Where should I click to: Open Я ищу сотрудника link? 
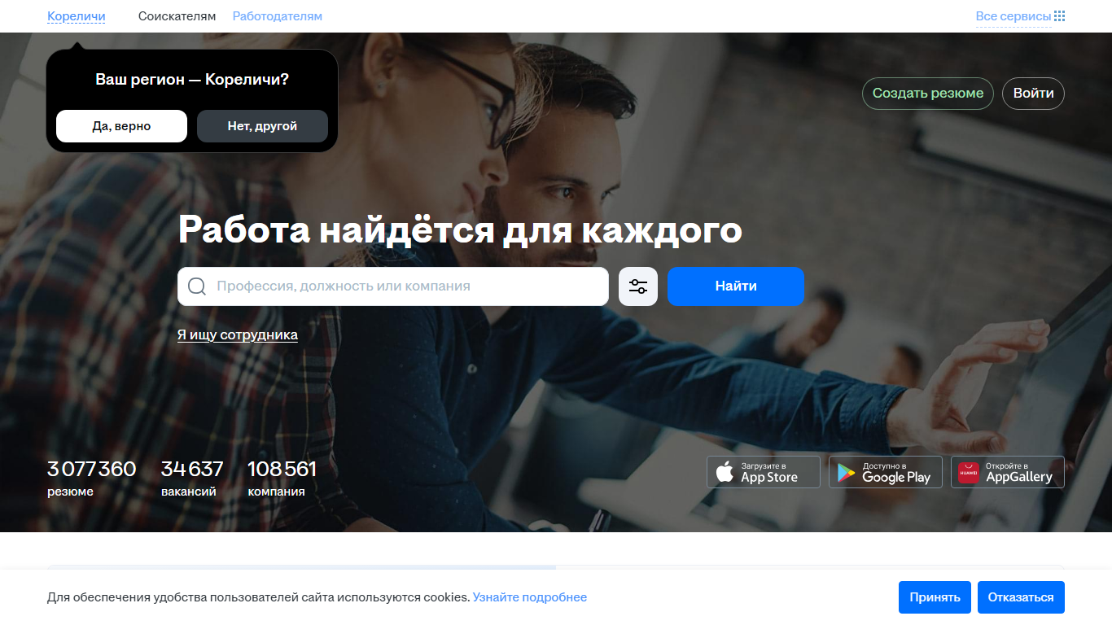[x=238, y=334]
